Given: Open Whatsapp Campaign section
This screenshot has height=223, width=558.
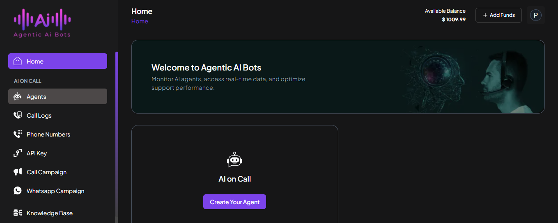Looking at the screenshot, I should tap(55, 191).
